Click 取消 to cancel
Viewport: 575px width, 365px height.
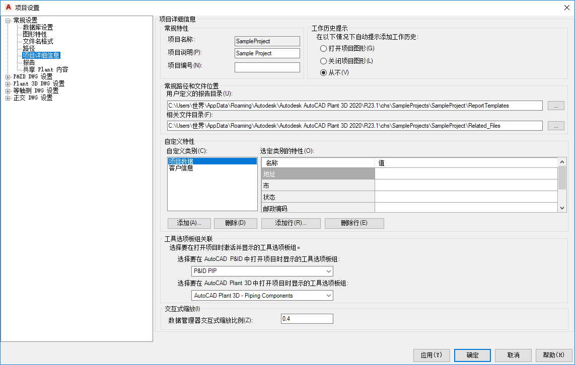(513, 355)
